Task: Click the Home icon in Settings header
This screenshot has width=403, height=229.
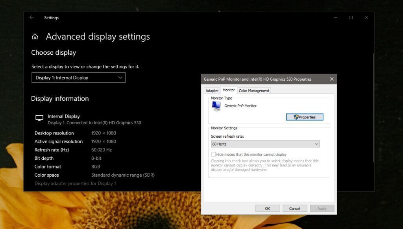Action: tap(35, 36)
